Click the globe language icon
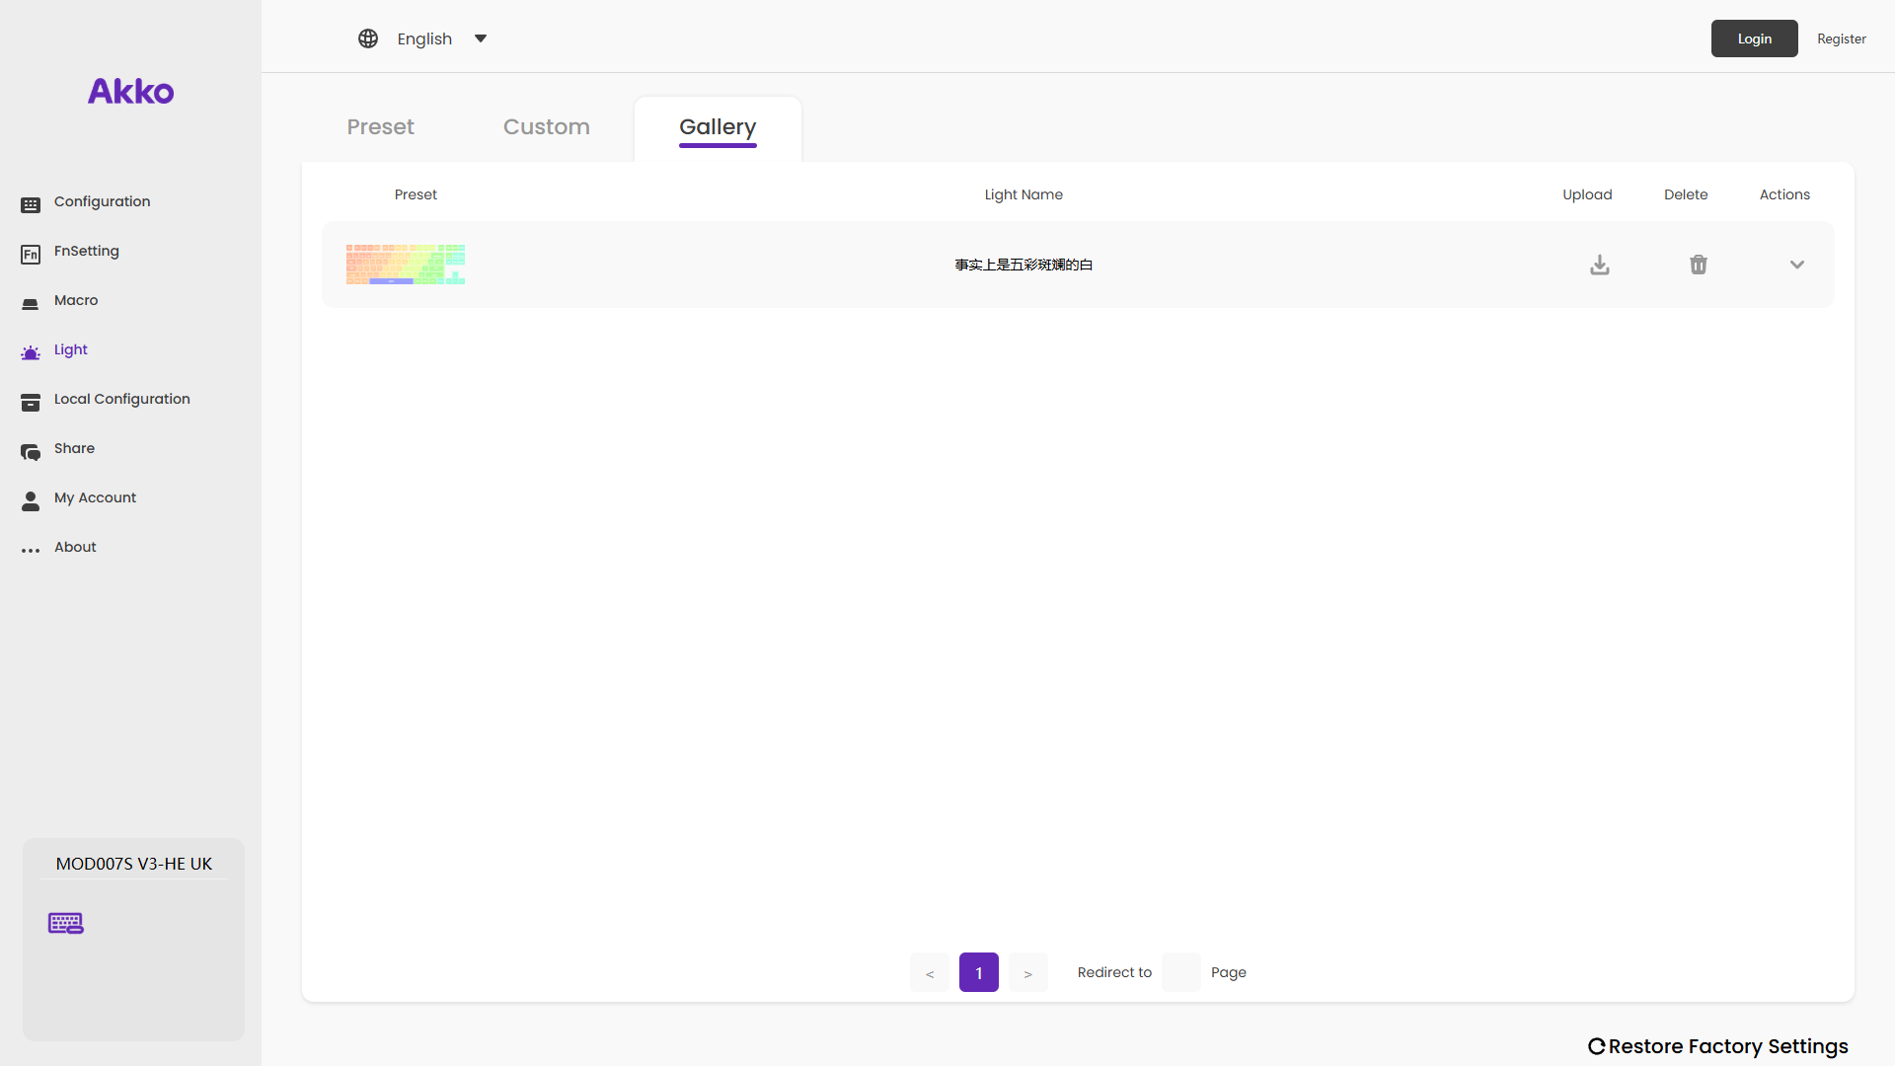Image resolution: width=1895 pixels, height=1066 pixels. 368,38
